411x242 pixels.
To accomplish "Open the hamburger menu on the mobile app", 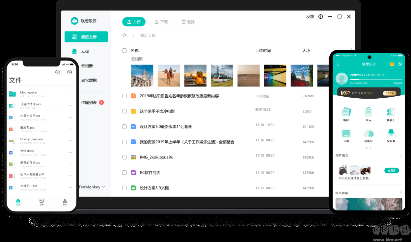I will pyautogui.click(x=338, y=64).
